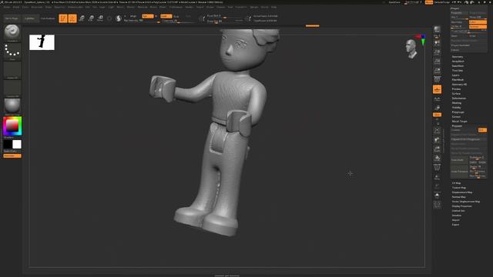Click the white color swatch
Screen dimensions: 493x277
tap(17, 145)
